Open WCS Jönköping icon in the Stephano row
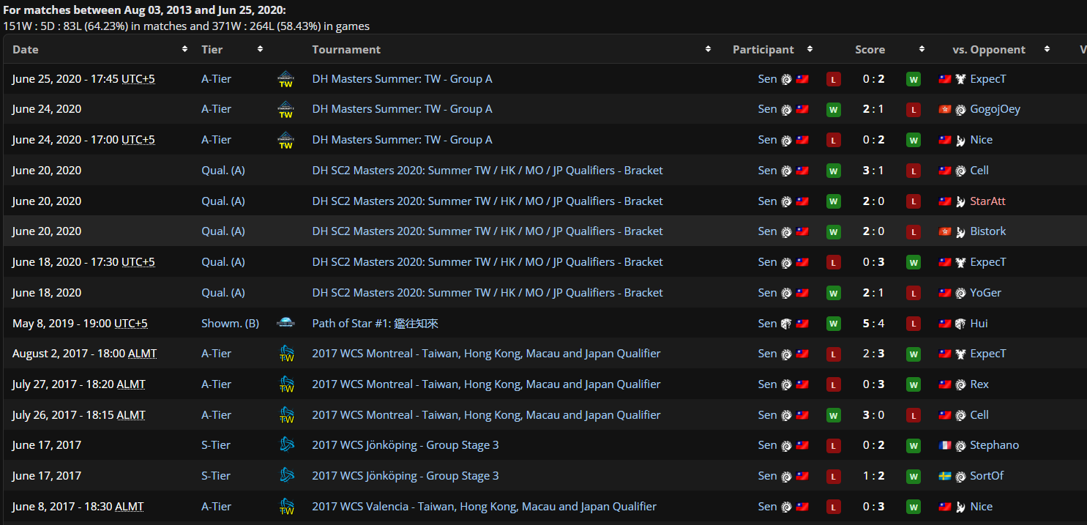This screenshot has height=525, width=1087. point(286,445)
